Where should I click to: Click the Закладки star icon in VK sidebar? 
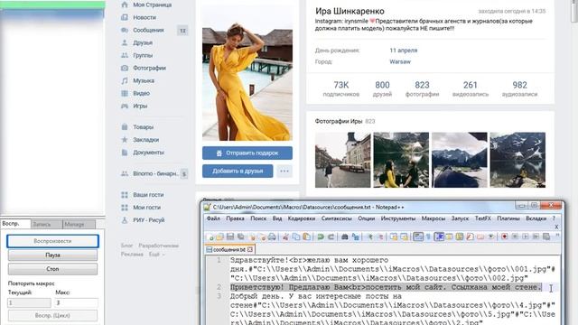tap(125, 140)
